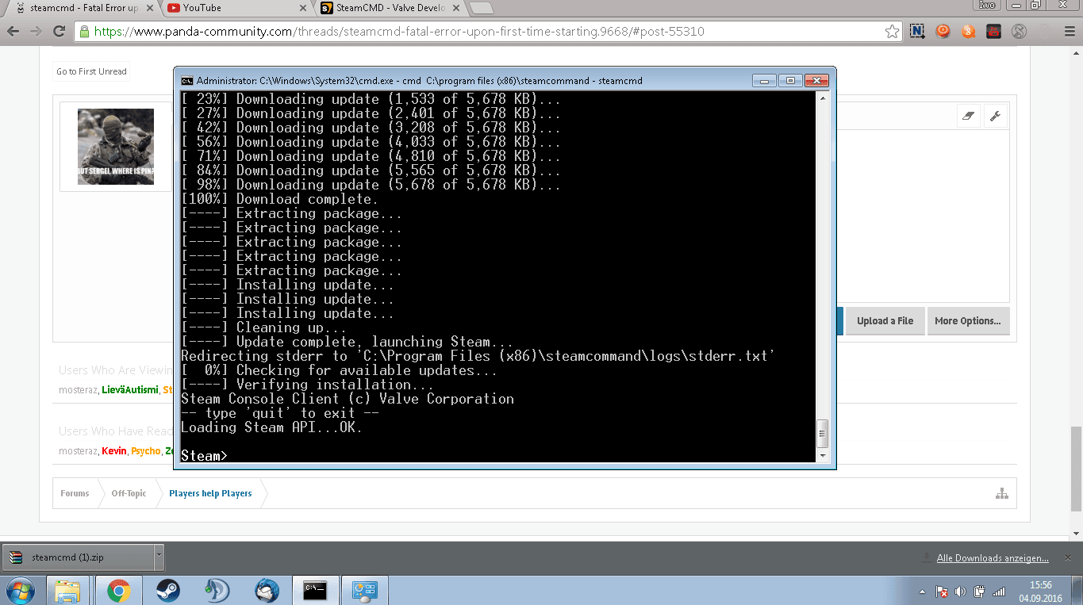Open Chrome's hamburger menu
The height and width of the screenshot is (605, 1083).
click(1066, 32)
